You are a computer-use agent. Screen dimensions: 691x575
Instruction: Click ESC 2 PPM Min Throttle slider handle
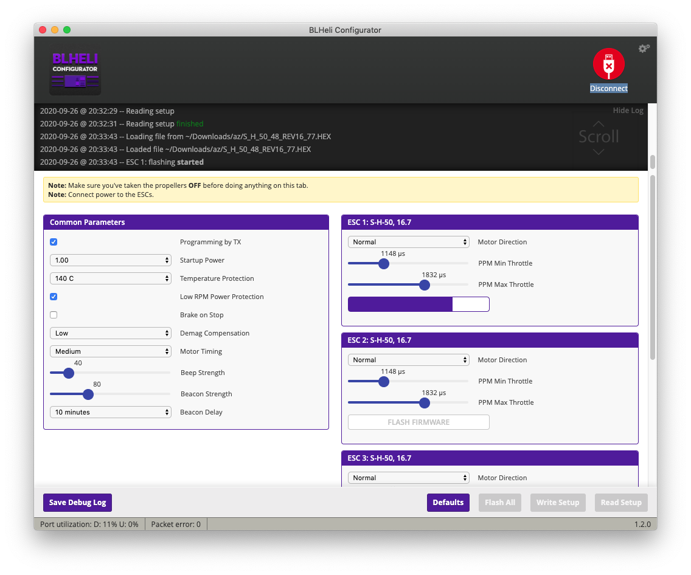384,381
